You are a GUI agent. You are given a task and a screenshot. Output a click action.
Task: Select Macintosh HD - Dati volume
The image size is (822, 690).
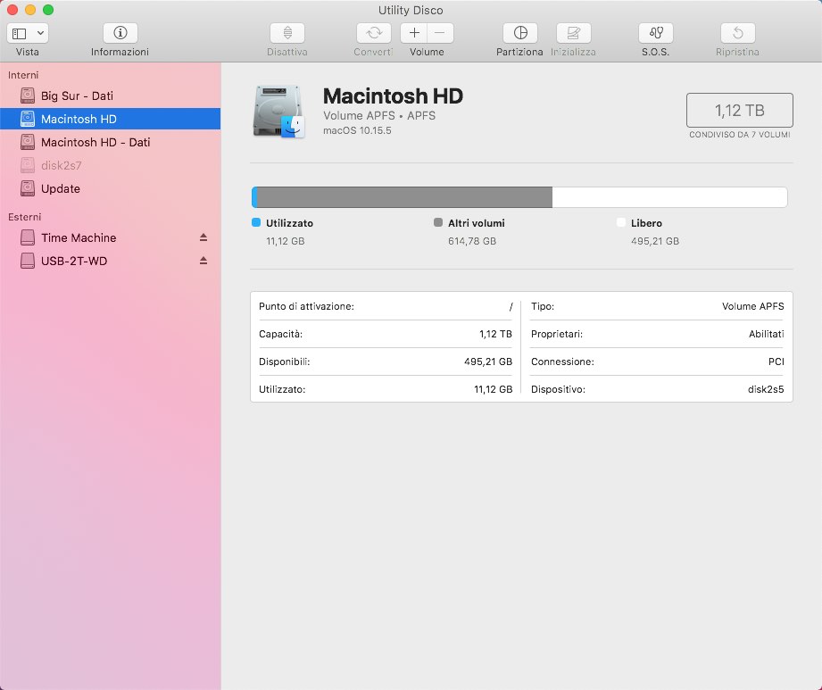click(110, 142)
